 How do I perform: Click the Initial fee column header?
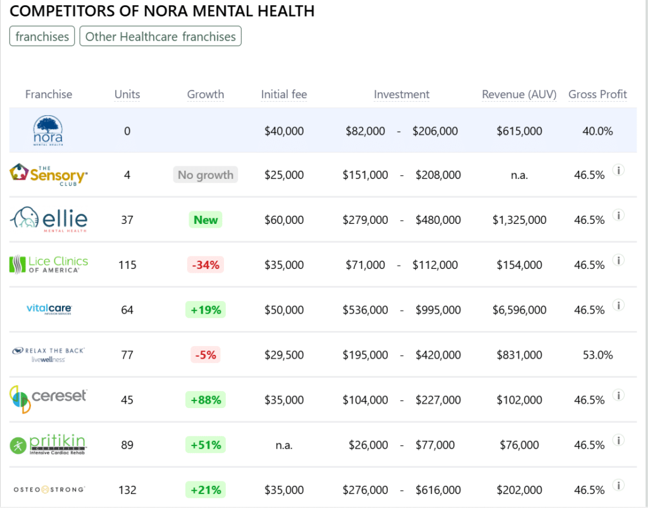pyautogui.click(x=284, y=94)
